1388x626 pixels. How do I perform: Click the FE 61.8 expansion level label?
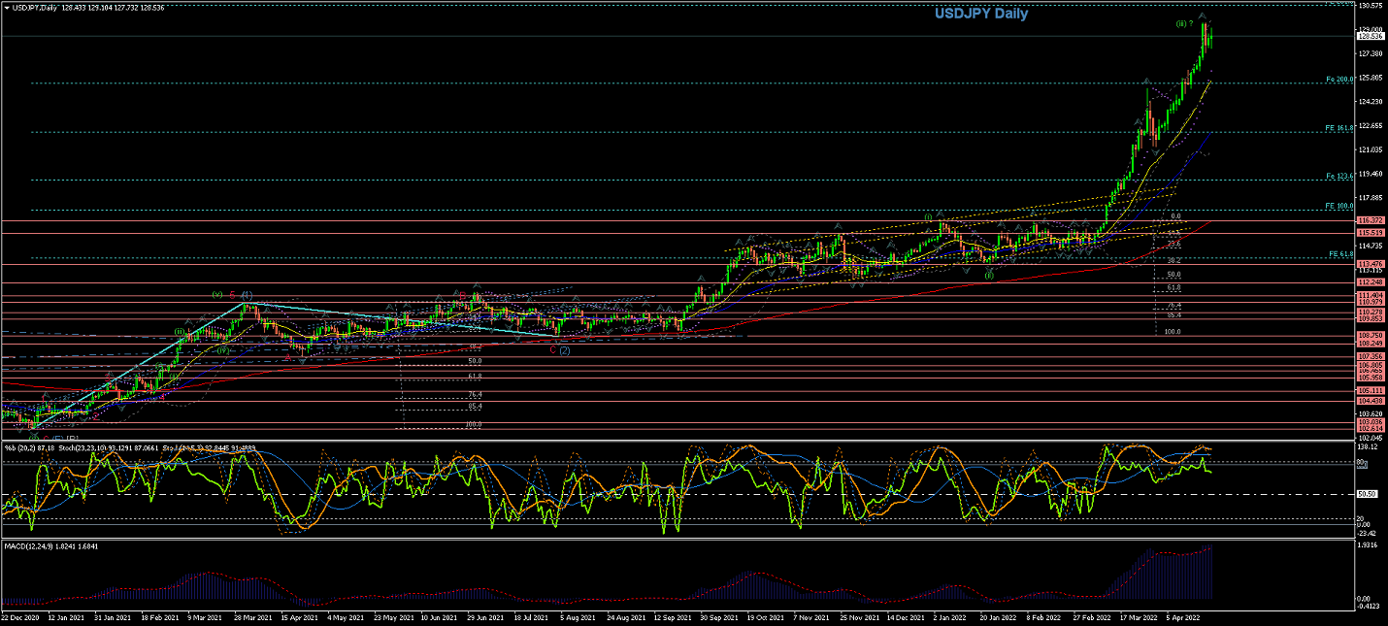(1339, 254)
